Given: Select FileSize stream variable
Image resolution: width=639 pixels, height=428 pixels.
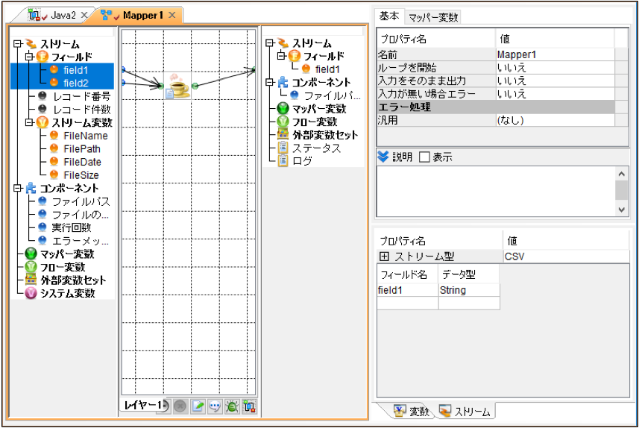Looking at the screenshot, I should pyautogui.click(x=81, y=175).
